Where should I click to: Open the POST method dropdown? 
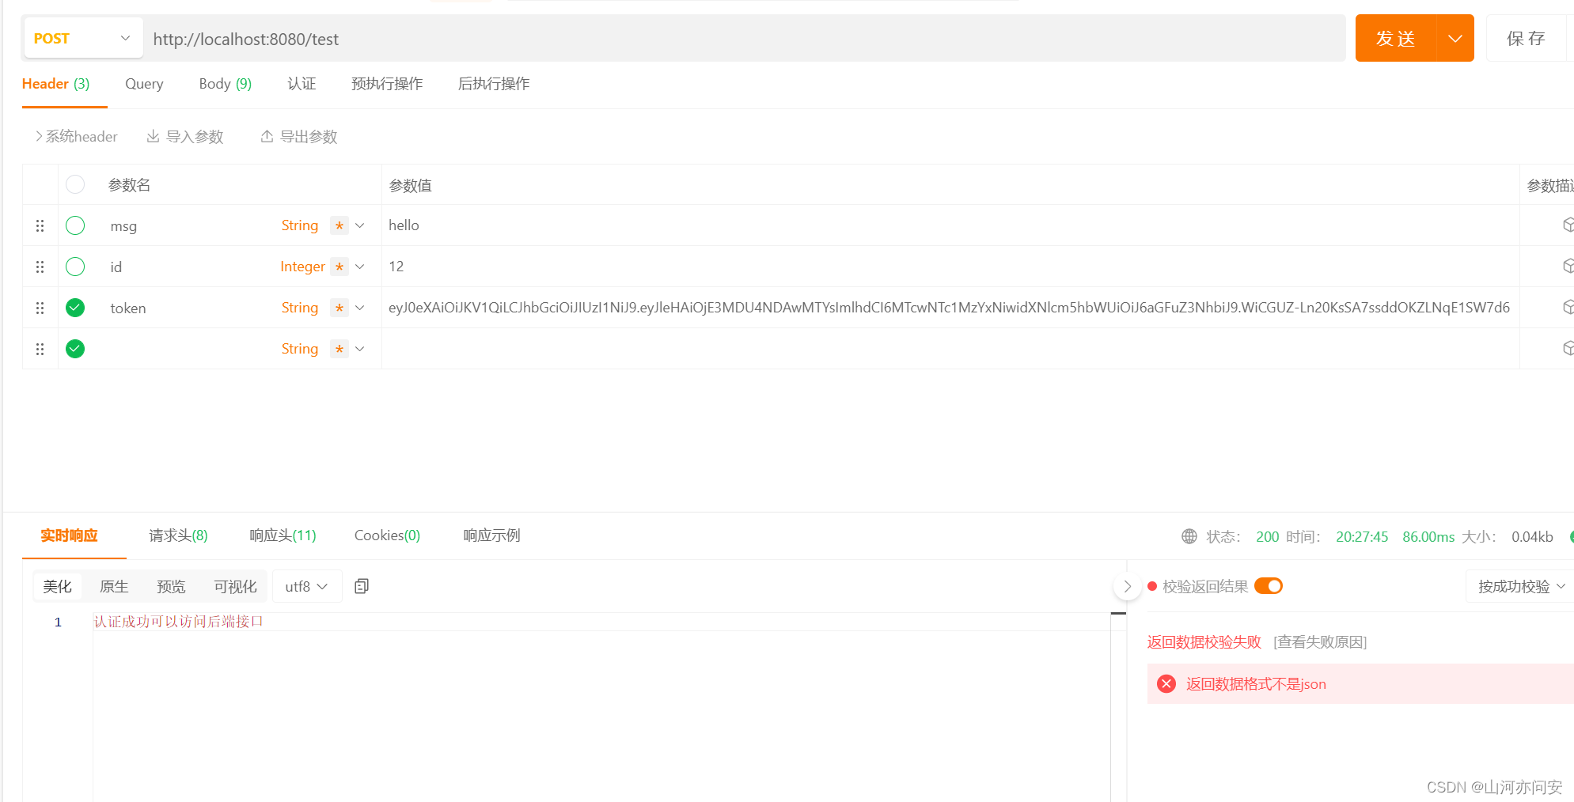[x=83, y=38]
